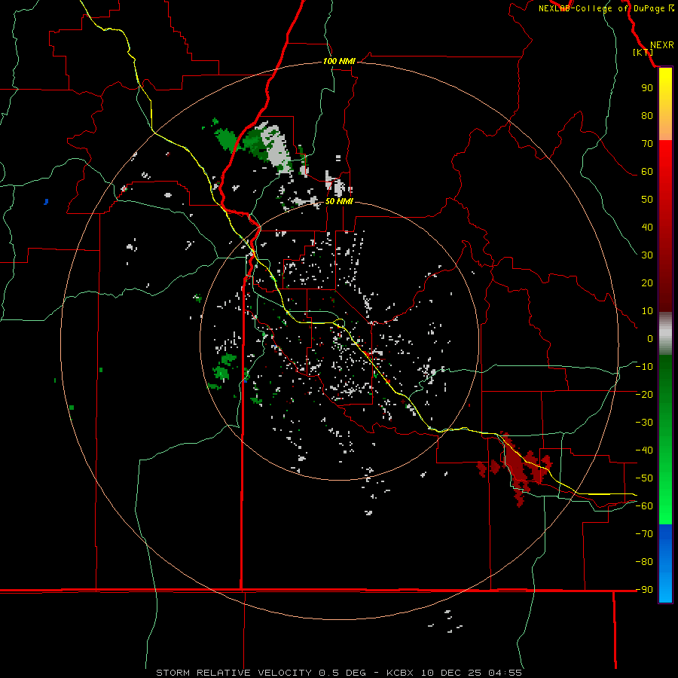Click the KCBX station identifier in caption
The height and width of the screenshot is (678, 678).
tap(399, 673)
